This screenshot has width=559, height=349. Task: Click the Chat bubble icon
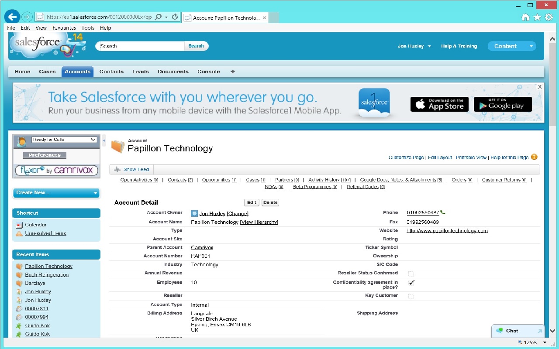tap(500, 331)
